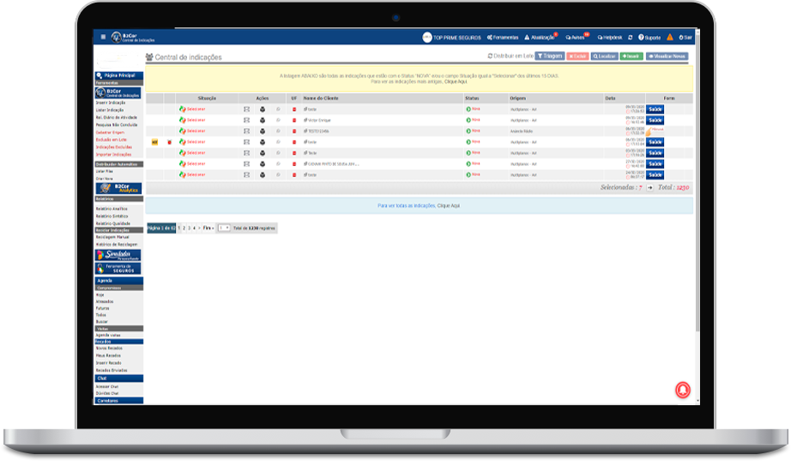Open the page number dropdown in pagination

[x=224, y=228]
